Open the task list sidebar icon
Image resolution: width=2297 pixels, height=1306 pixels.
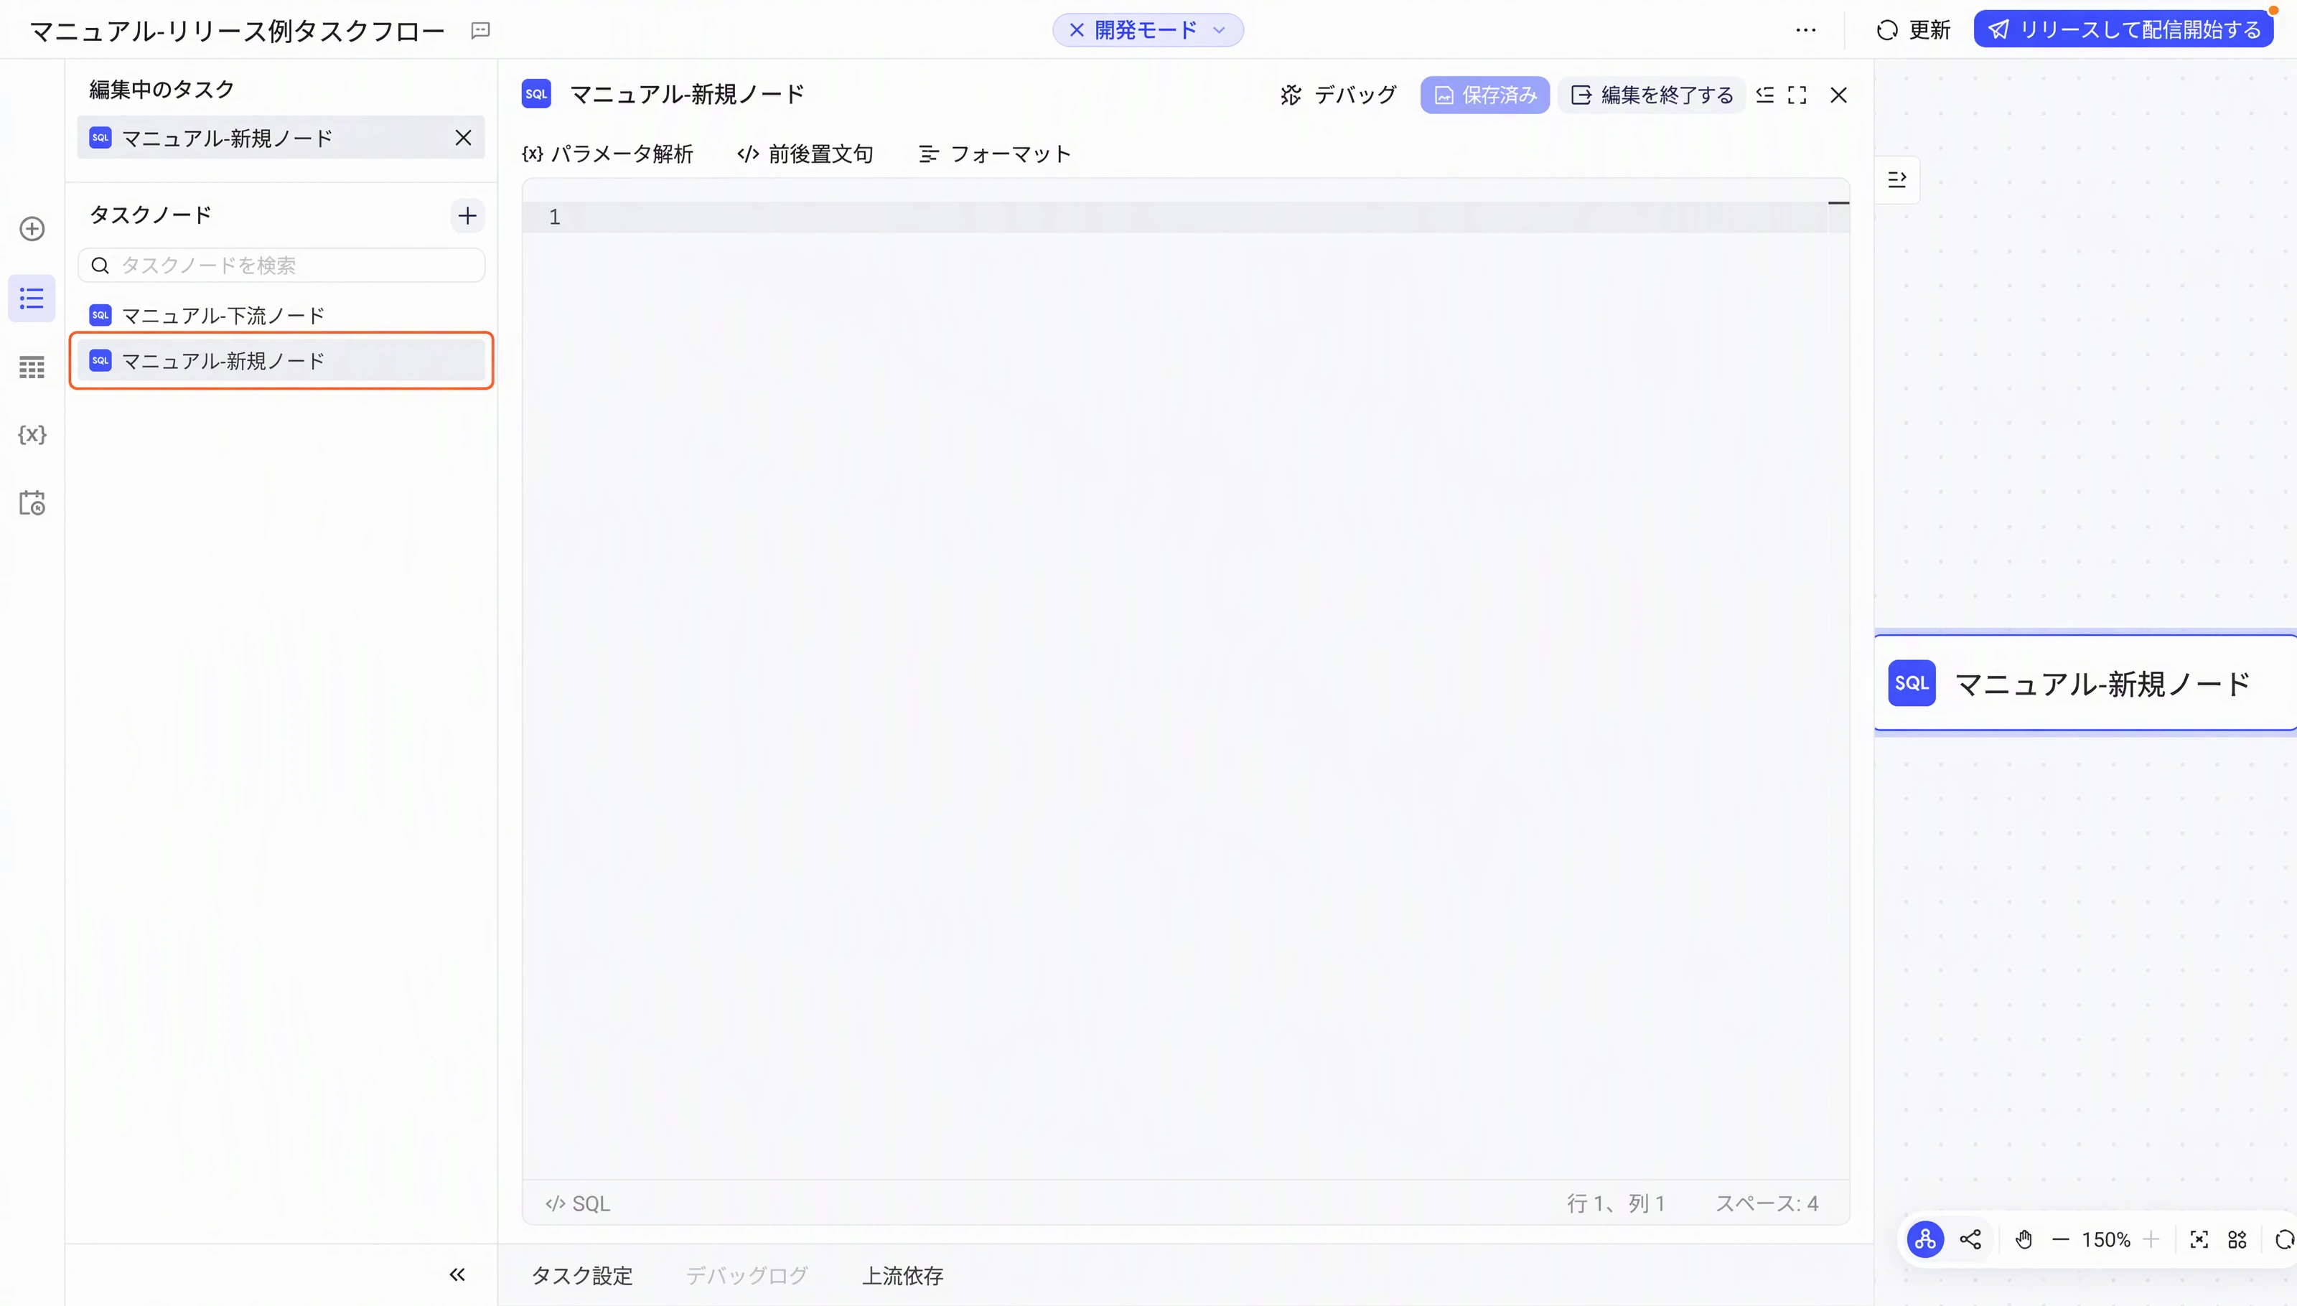tap(32, 298)
